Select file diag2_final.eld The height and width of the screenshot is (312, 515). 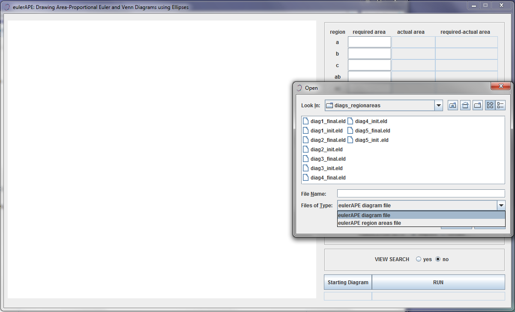pyautogui.click(x=324, y=140)
